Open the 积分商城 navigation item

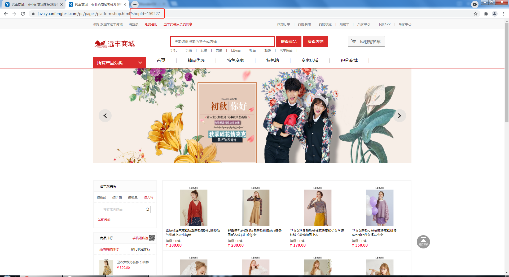pyautogui.click(x=349, y=61)
